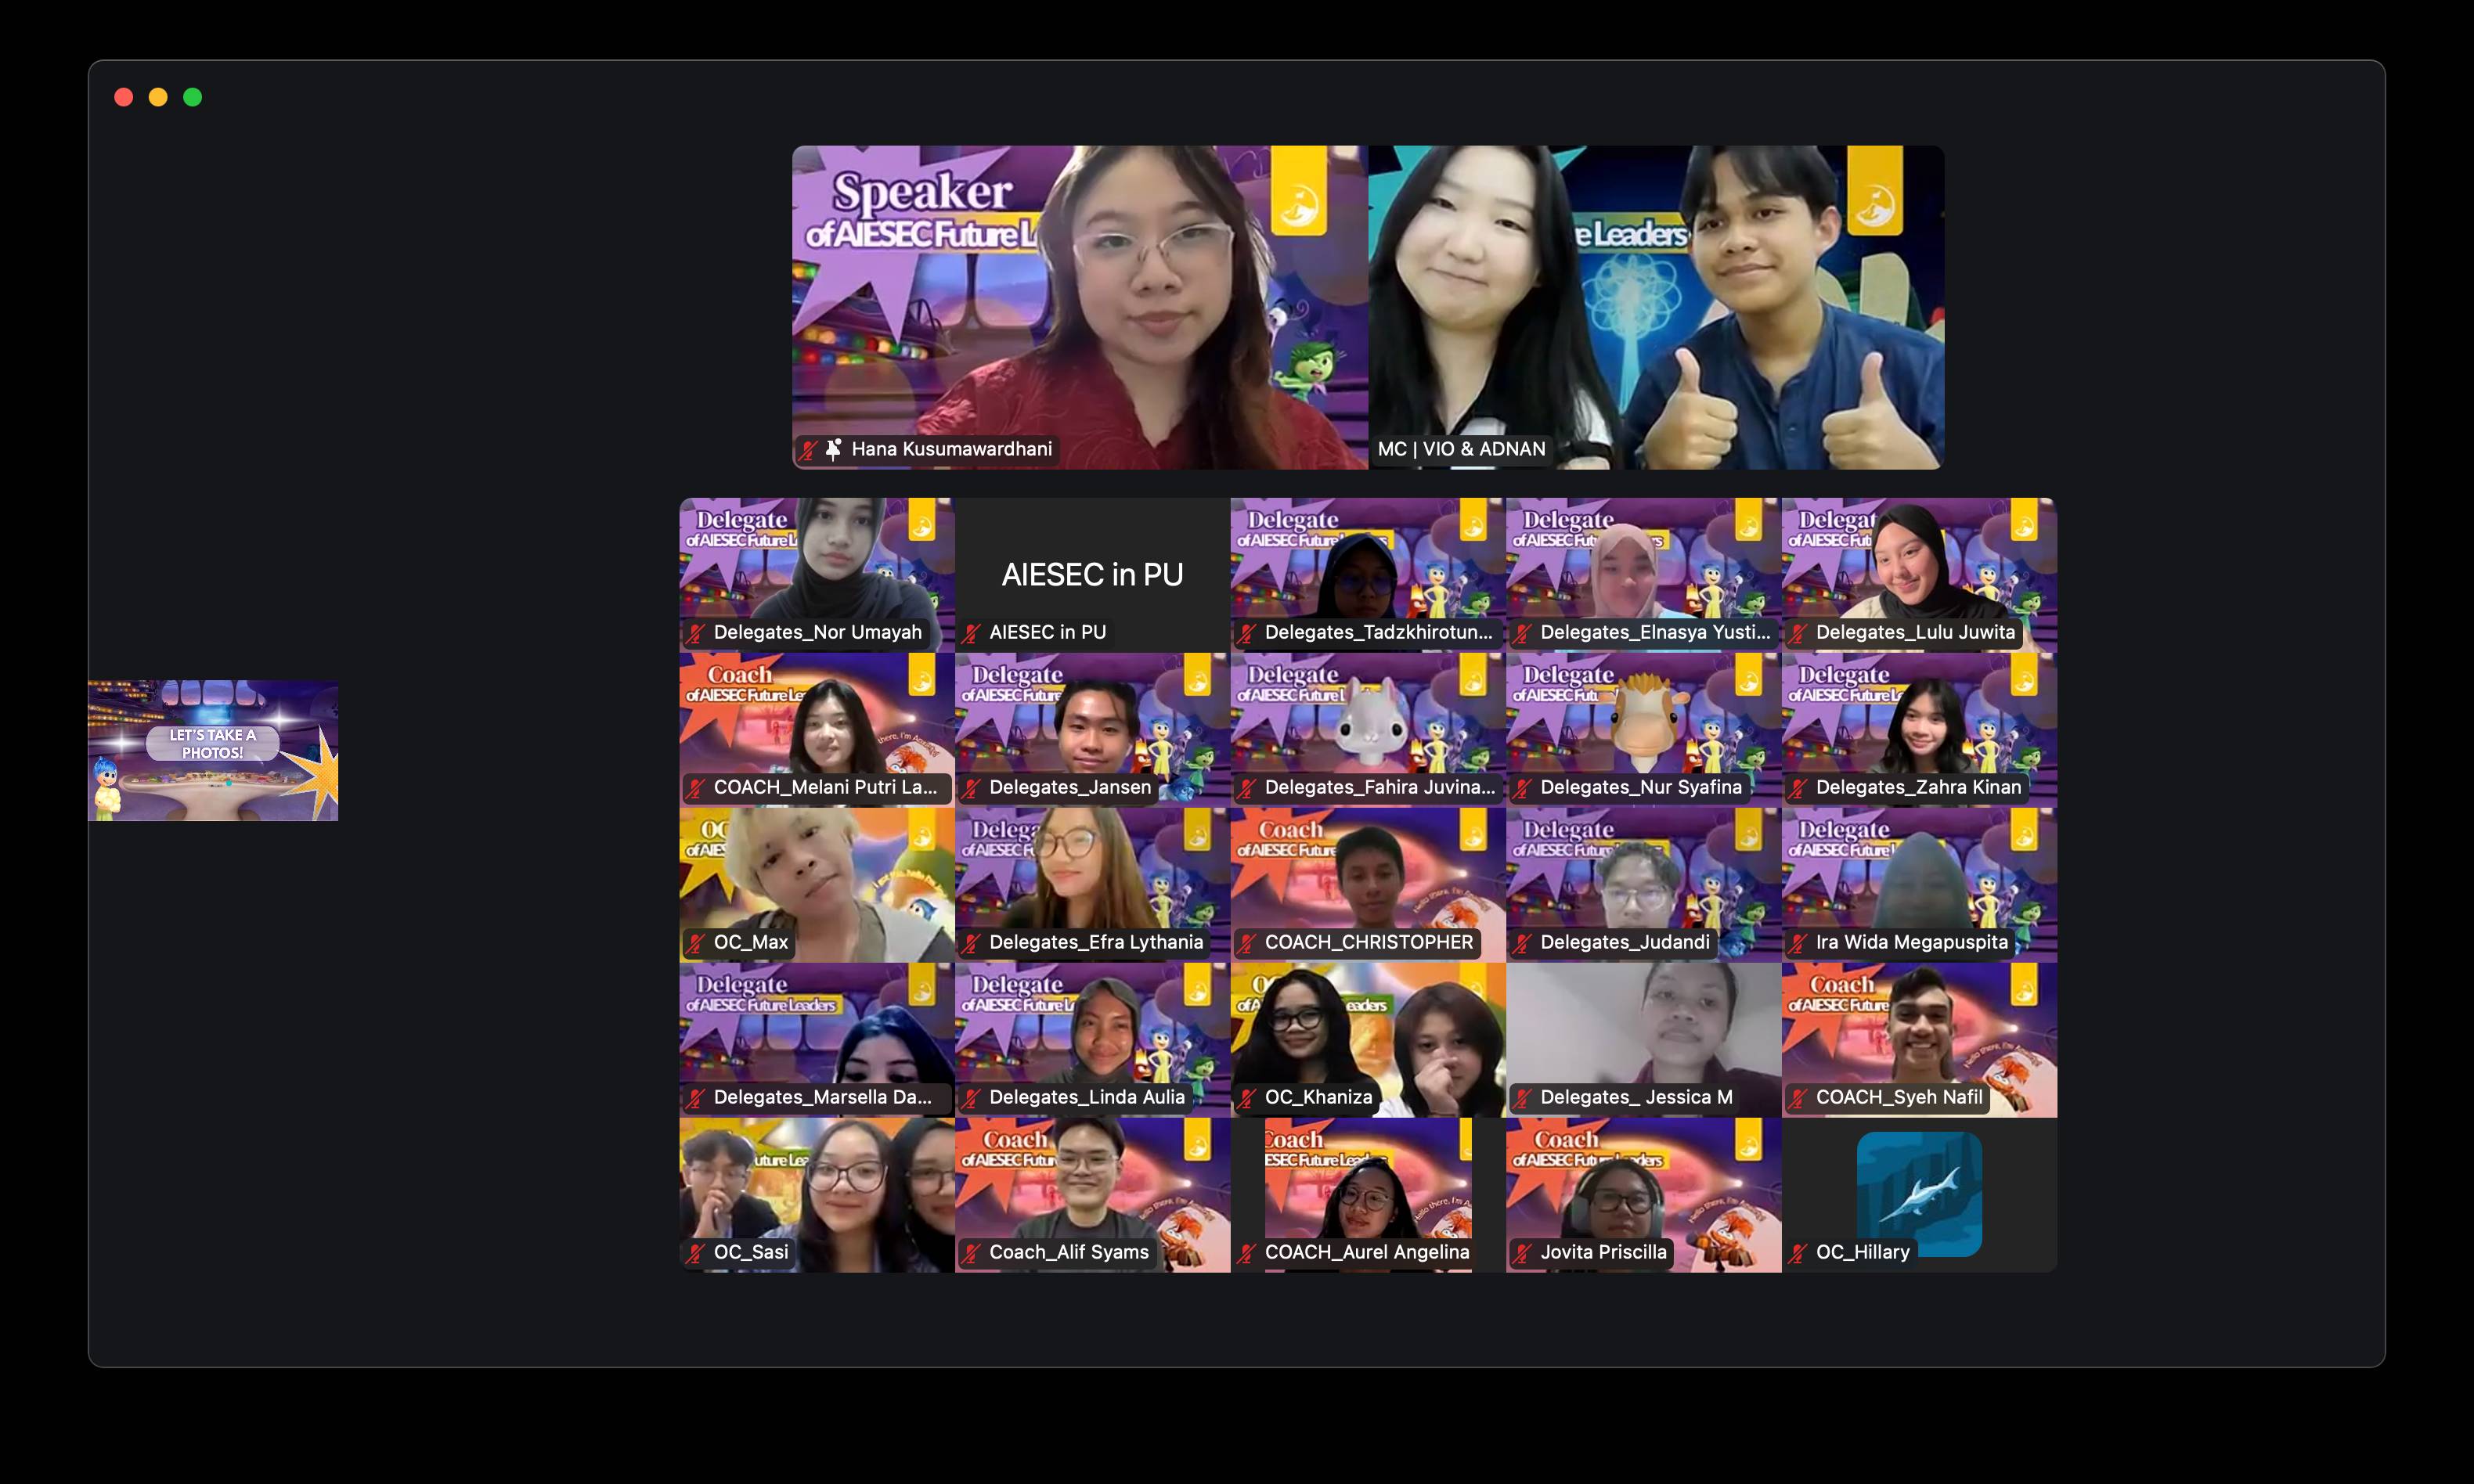The image size is (2474, 1484).
Task: Click the muted mic icon on OC_Hillary
Action: (1798, 1253)
